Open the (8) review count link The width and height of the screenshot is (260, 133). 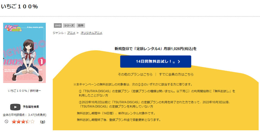[42, 122]
